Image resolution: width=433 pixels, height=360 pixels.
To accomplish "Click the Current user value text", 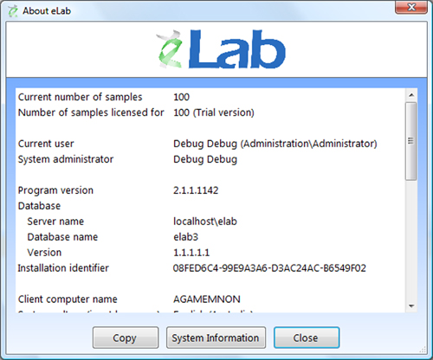I will (275, 144).
